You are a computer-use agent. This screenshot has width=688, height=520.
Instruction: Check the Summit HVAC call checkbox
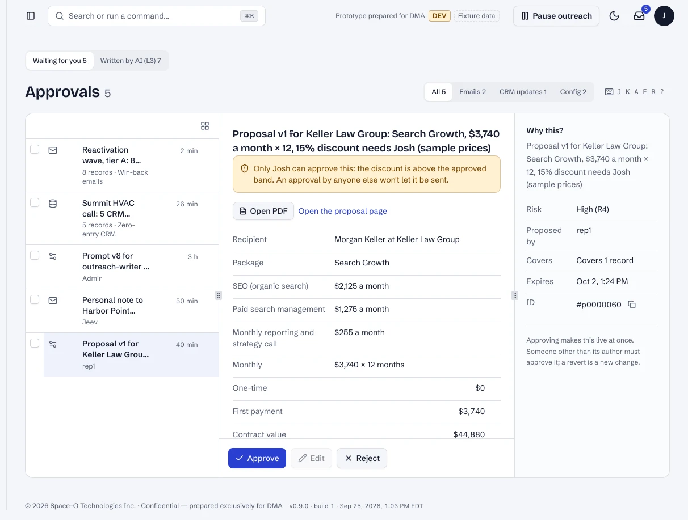pos(35,202)
